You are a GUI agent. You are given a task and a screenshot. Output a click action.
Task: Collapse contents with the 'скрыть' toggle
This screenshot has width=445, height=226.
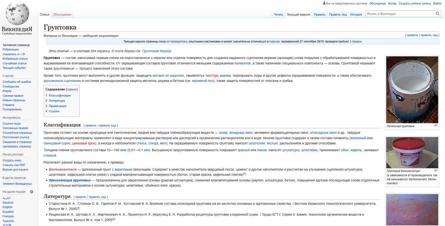tap(72, 89)
